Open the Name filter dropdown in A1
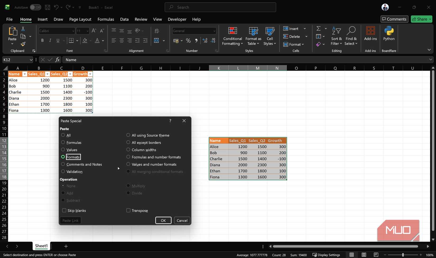This screenshot has height=258, width=436. pos(25,74)
